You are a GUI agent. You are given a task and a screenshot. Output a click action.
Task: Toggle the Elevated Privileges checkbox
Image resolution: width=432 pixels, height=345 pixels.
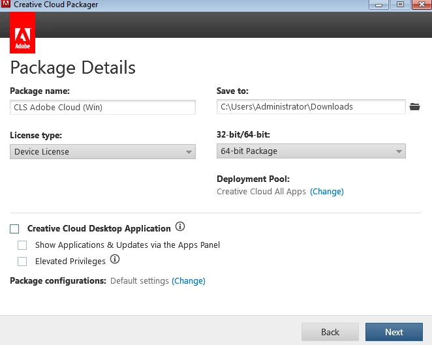pos(22,262)
